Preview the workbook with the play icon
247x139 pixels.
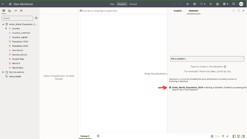(188, 4)
